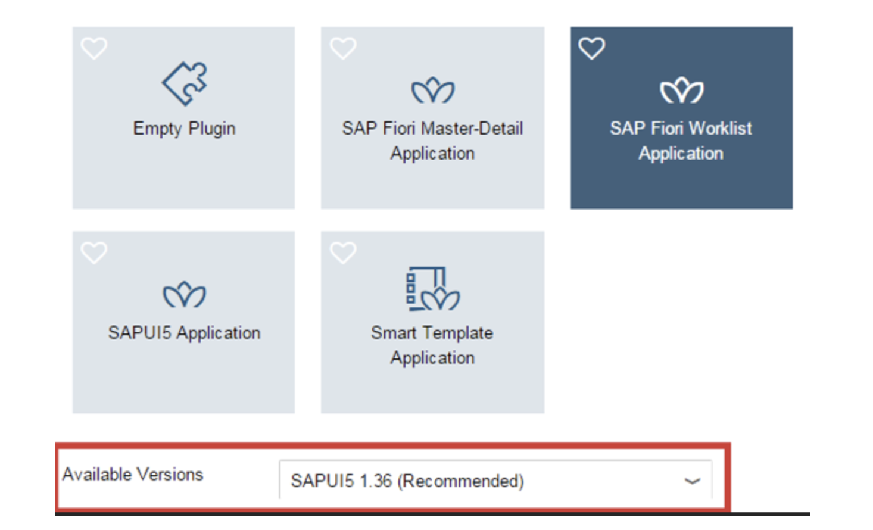Click the Empty Plugin puzzle piece icon
This screenshot has height=530, width=873.
tap(185, 83)
